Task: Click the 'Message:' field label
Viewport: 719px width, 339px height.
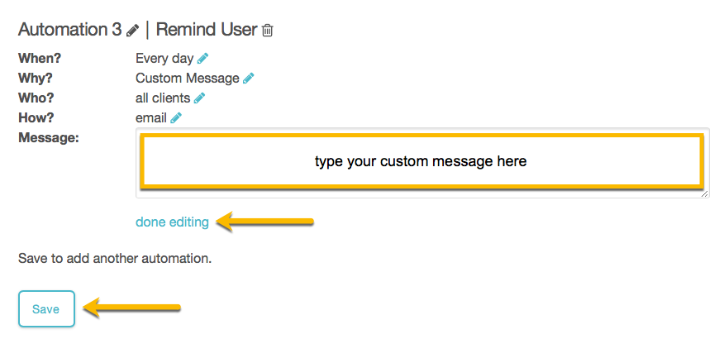Action: [48, 138]
